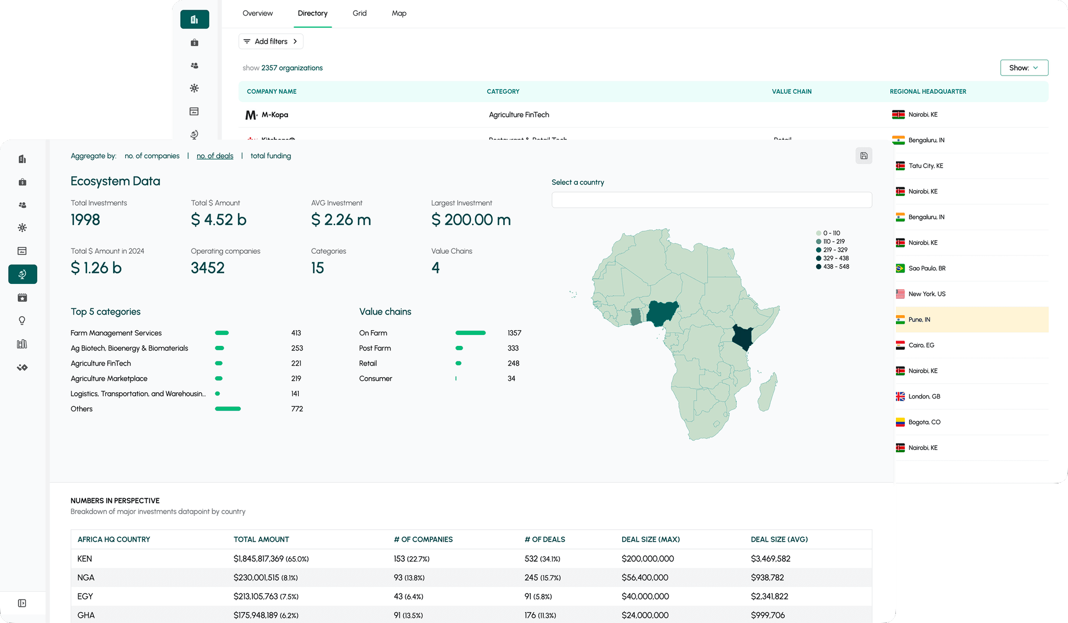The width and height of the screenshot is (1068, 623).
Task: Open the people and investors section
Action: (x=22, y=205)
